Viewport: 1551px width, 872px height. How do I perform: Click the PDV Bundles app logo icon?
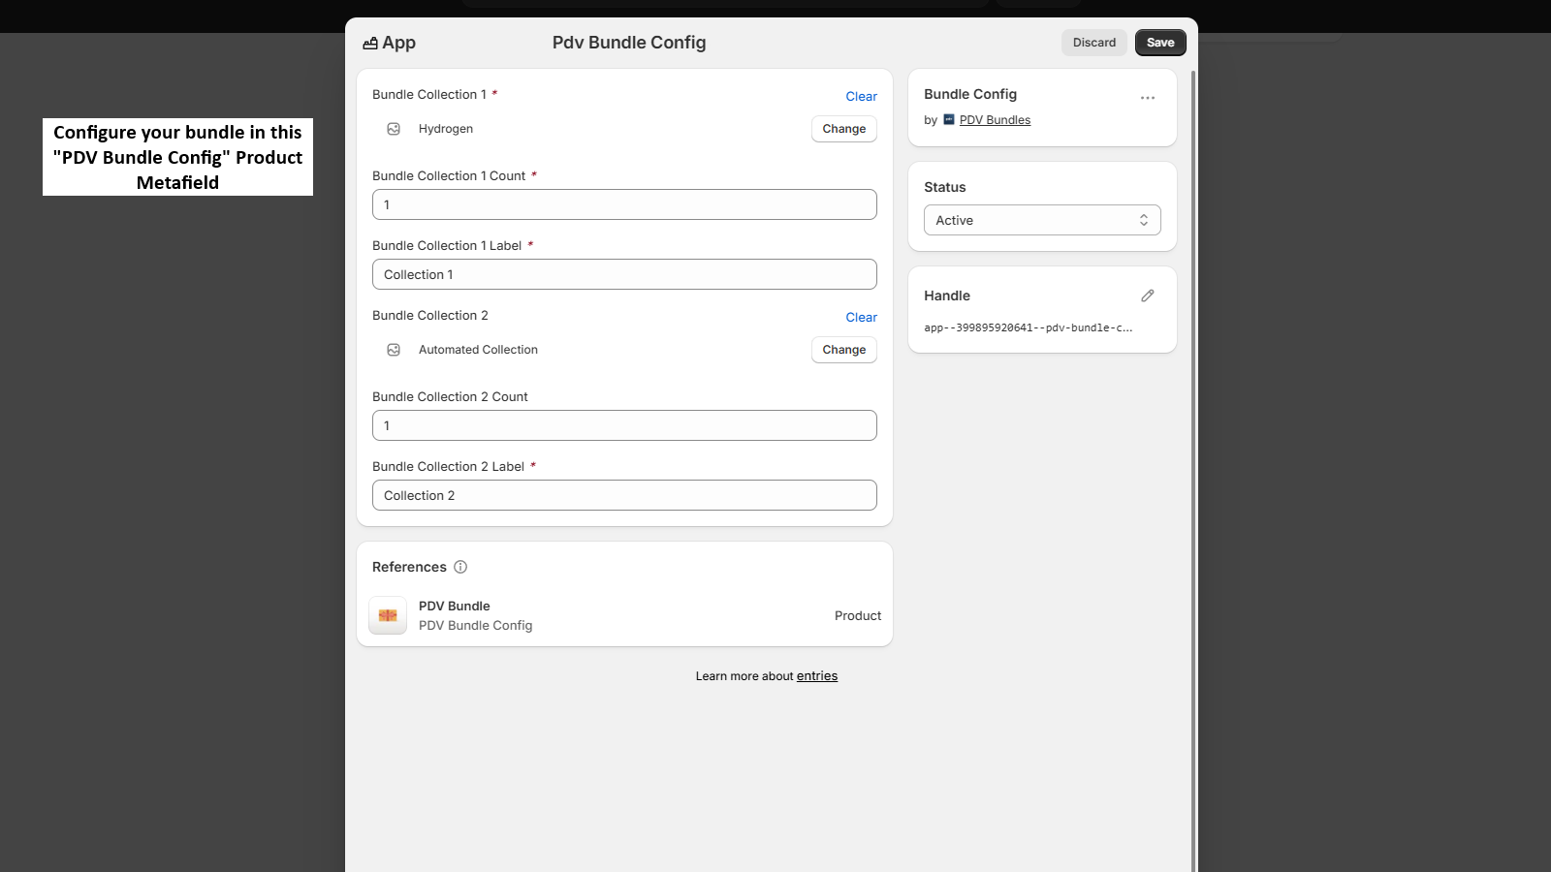tap(949, 119)
